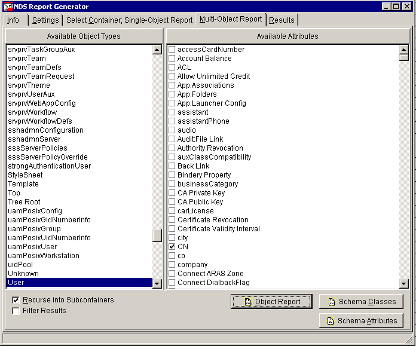
Task: Click the document icon on Object Report button
Action: click(x=248, y=302)
